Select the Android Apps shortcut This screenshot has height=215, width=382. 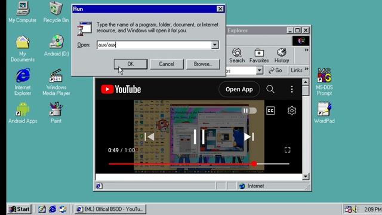click(23, 112)
